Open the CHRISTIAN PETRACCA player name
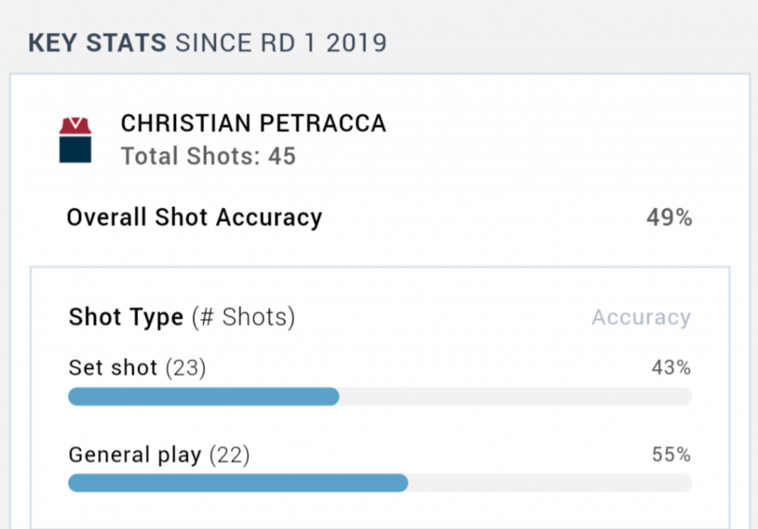The height and width of the screenshot is (529, 758). tap(253, 124)
